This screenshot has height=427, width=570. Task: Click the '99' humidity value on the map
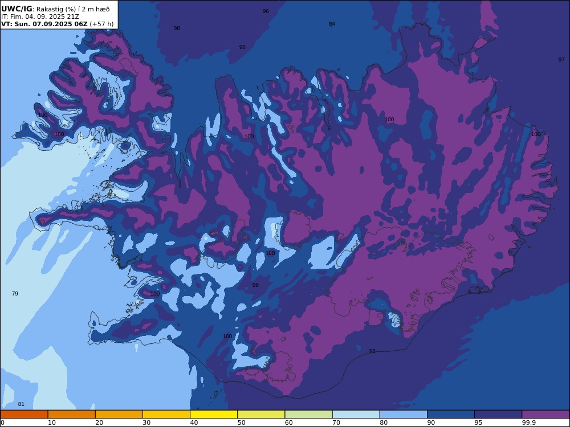255,285
